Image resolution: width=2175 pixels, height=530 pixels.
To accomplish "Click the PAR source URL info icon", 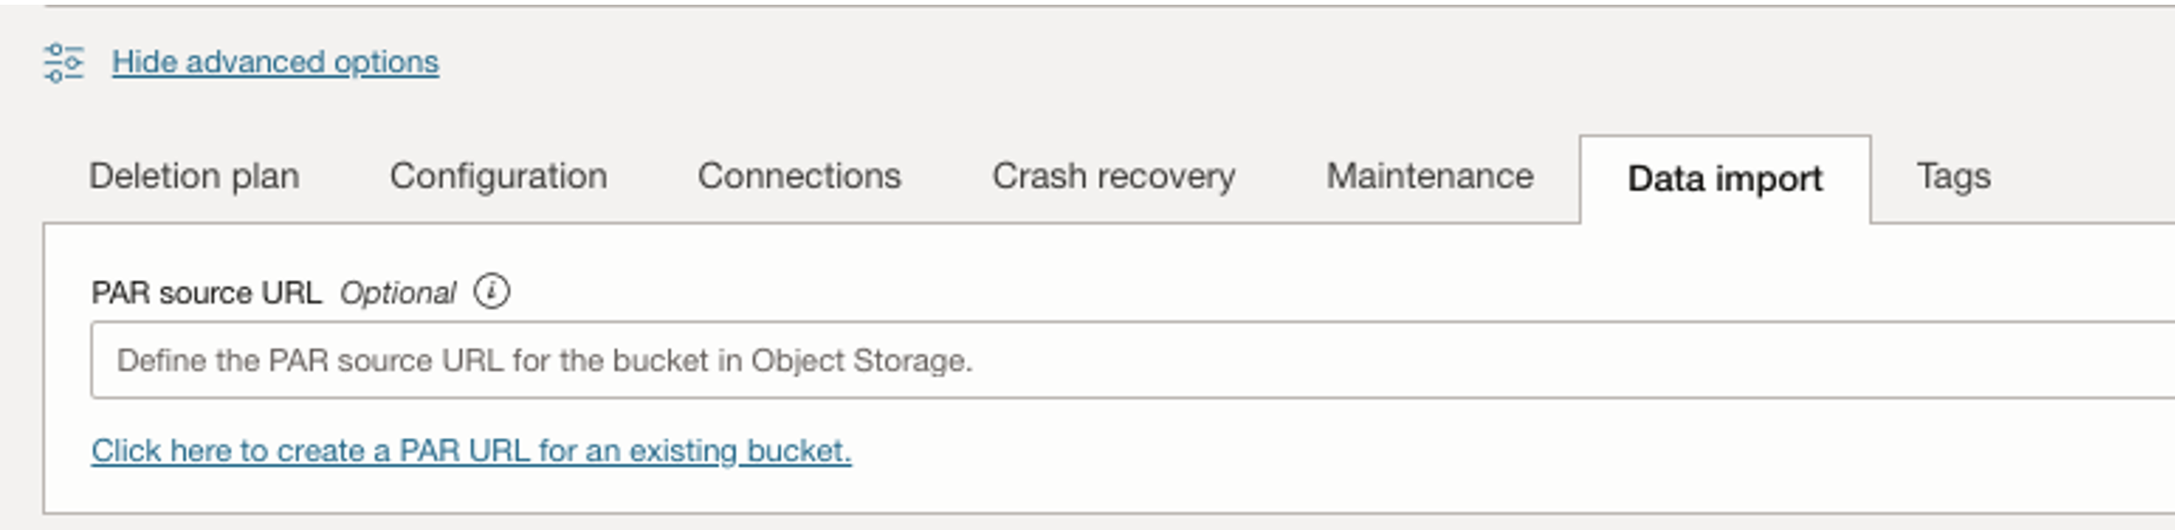I will (492, 292).
